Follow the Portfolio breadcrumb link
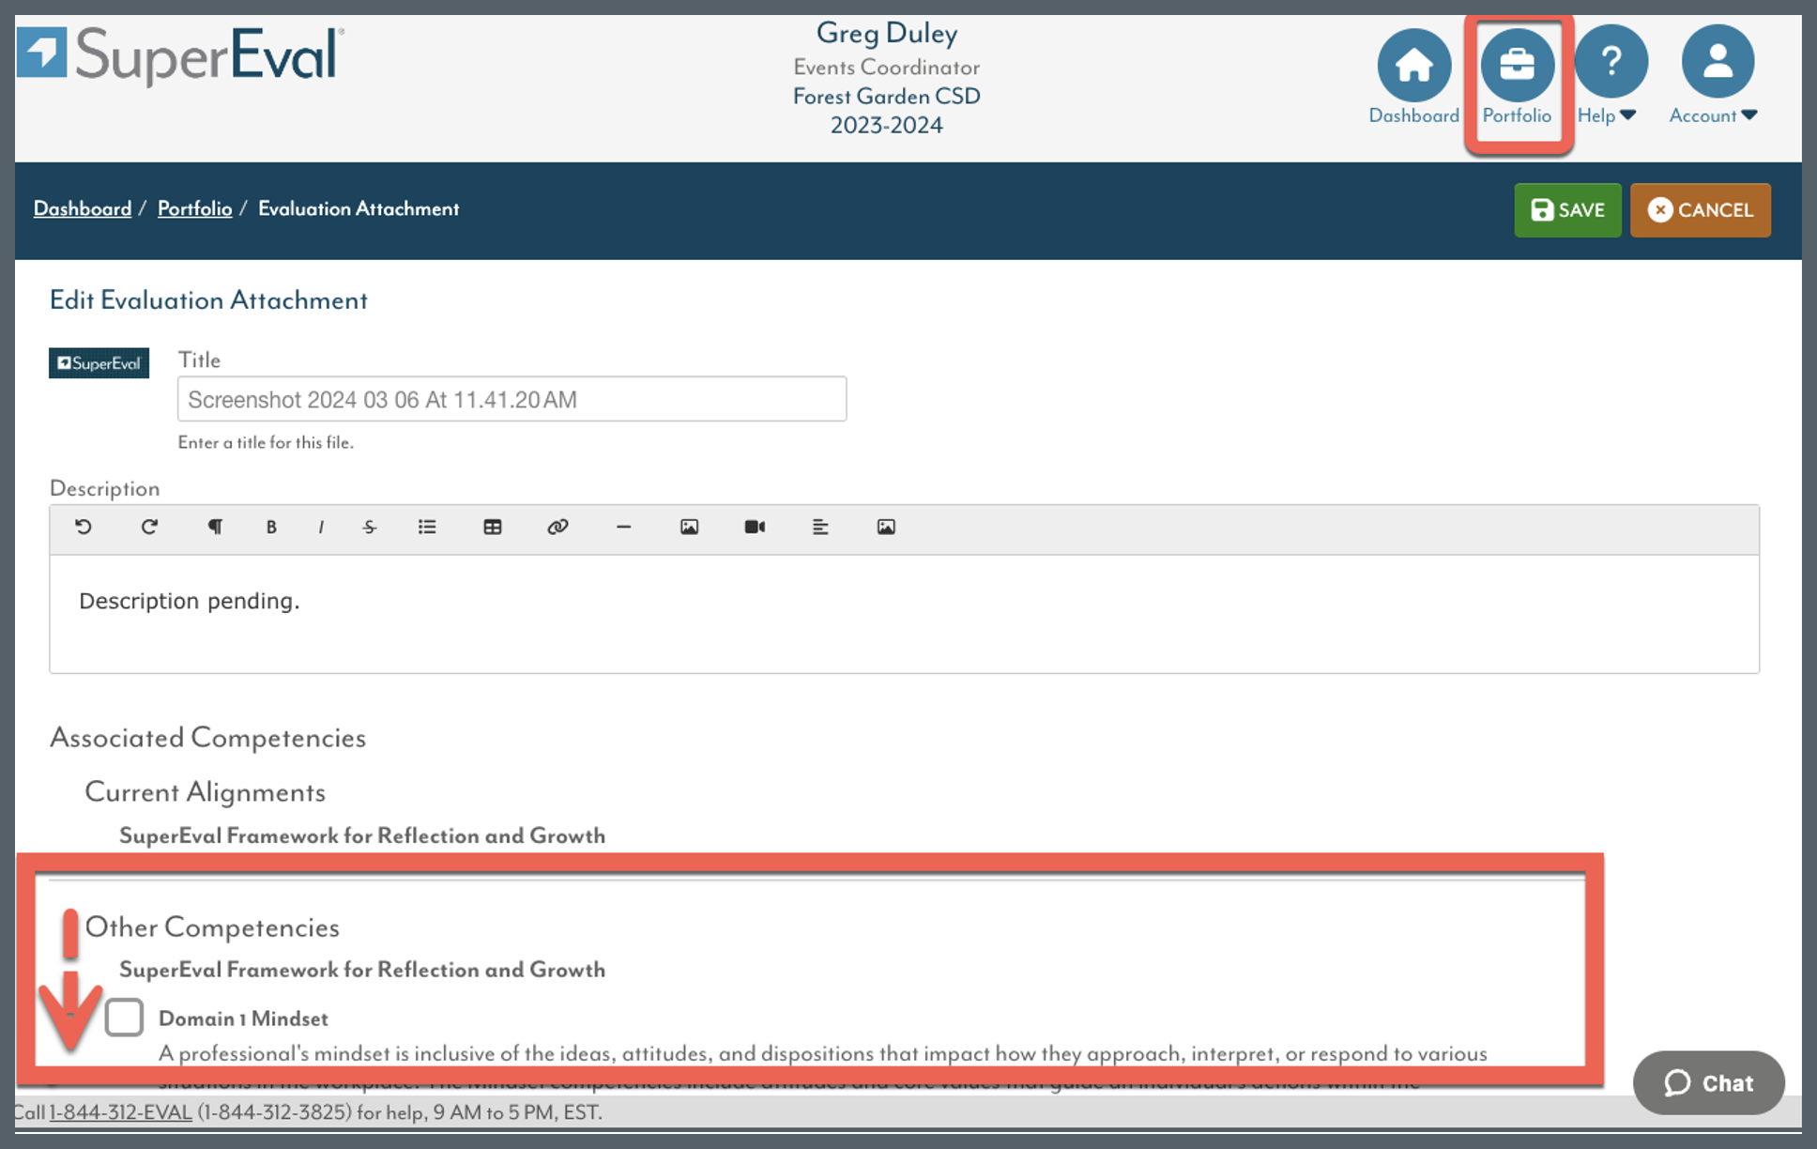The image size is (1817, 1149). point(194,208)
